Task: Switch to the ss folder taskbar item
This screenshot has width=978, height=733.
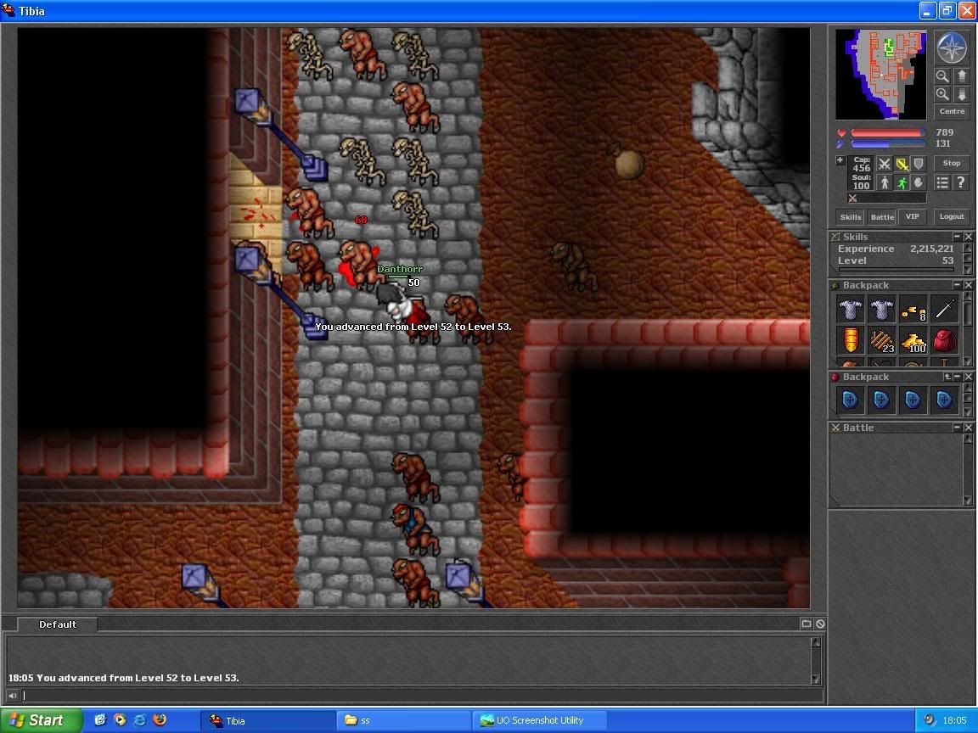Action: [403, 720]
